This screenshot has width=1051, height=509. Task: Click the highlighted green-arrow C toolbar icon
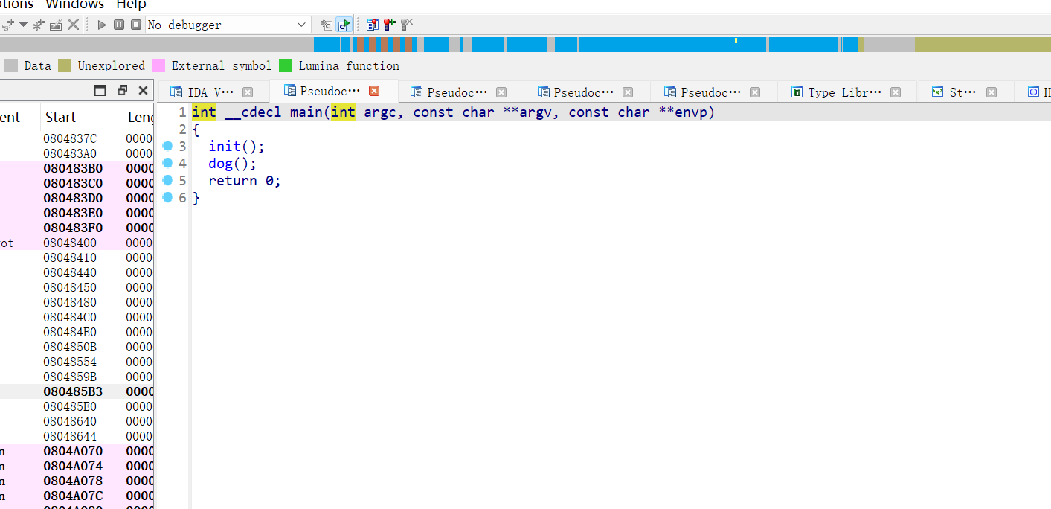(x=344, y=25)
